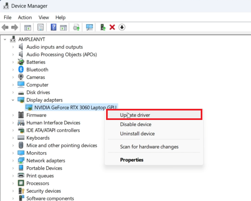251x201 pixels.
Task: Select the AMPLEANYT computer name label
Action: tap(32, 39)
